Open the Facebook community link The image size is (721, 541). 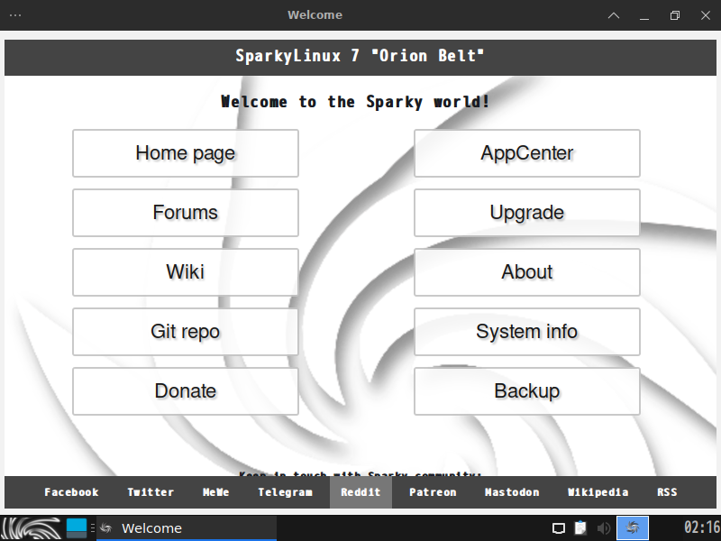click(x=71, y=492)
